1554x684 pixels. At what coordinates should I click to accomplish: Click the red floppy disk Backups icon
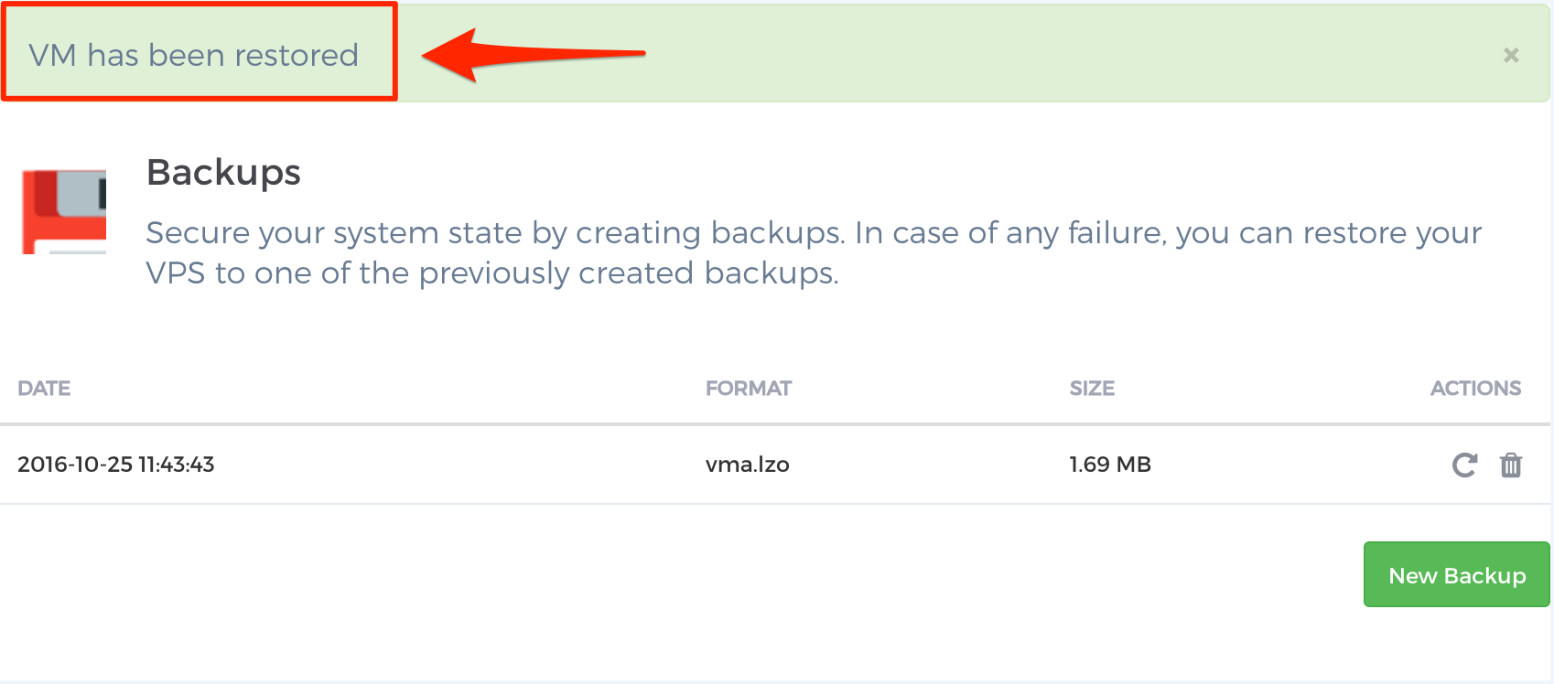tap(64, 211)
